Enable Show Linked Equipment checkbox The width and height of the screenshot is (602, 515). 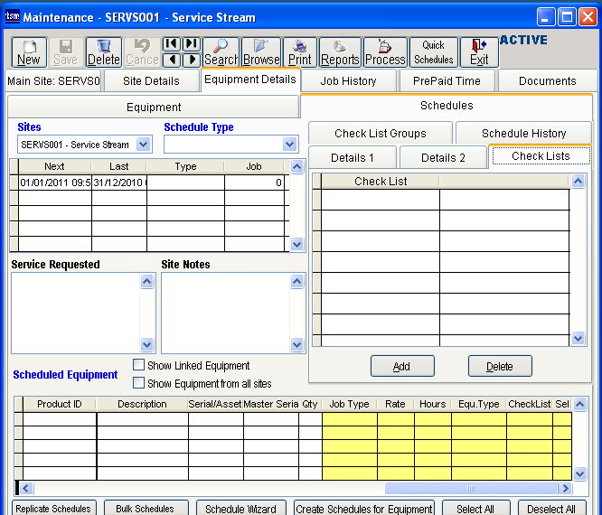click(139, 365)
